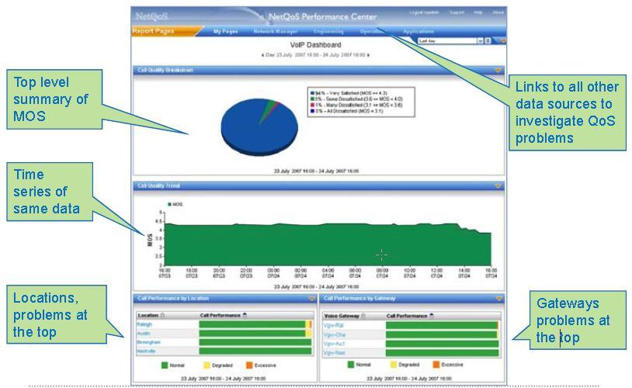Click the Some Dissatisfied green legend swatch
This screenshot has width=632, height=388.
tap(312, 99)
